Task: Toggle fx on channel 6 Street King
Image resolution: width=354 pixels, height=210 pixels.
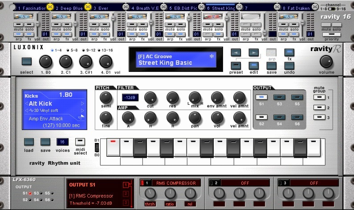Action: pos(218,35)
